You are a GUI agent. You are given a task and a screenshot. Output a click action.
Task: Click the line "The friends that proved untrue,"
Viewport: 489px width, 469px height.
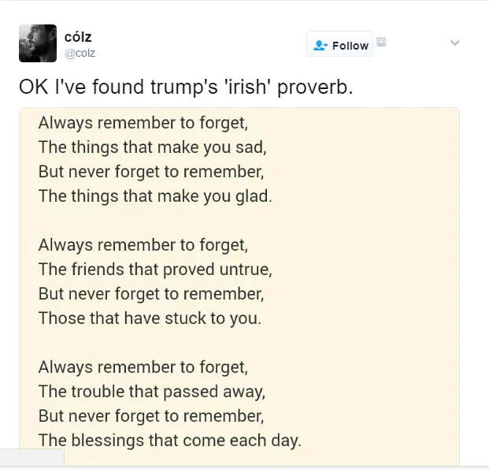(x=155, y=270)
